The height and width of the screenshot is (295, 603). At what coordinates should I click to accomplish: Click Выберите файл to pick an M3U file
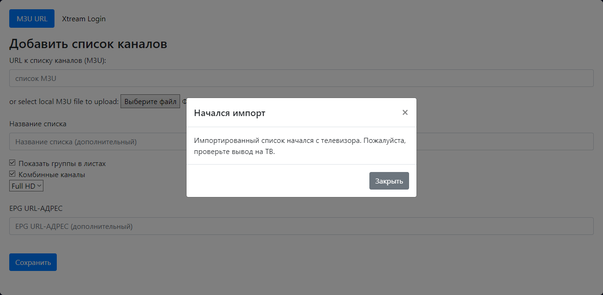coord(150,101)
